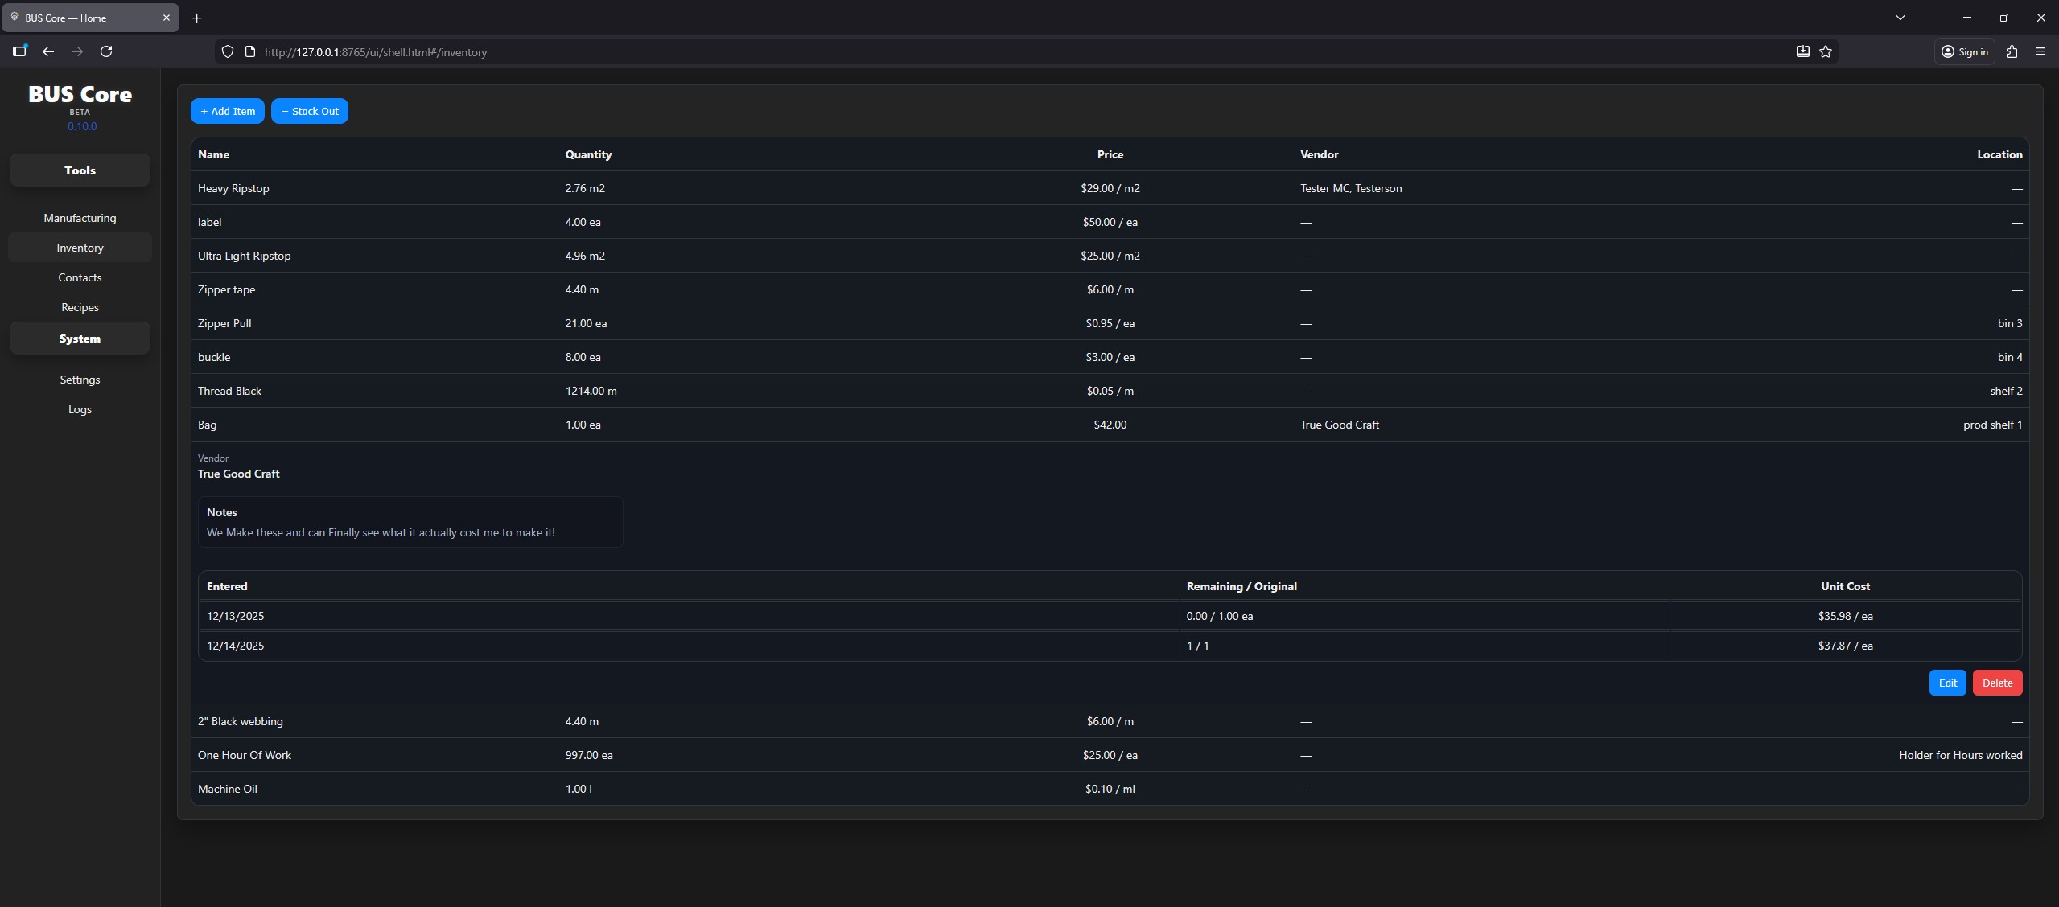Open a new browser tab
This screenshot has height=907, width=2059.
196,18
